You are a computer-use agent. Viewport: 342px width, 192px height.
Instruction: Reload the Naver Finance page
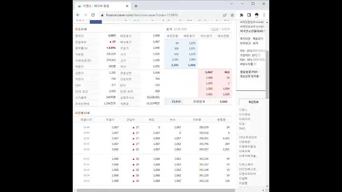click(x=93, y=15)
